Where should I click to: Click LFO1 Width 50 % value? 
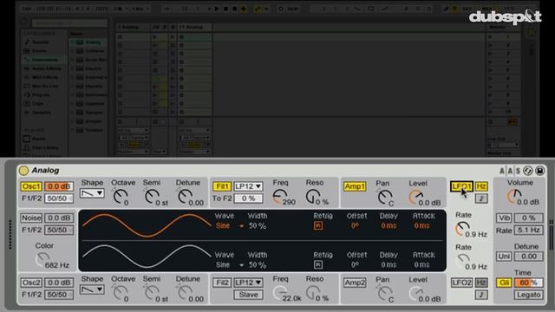click(258, 225)
